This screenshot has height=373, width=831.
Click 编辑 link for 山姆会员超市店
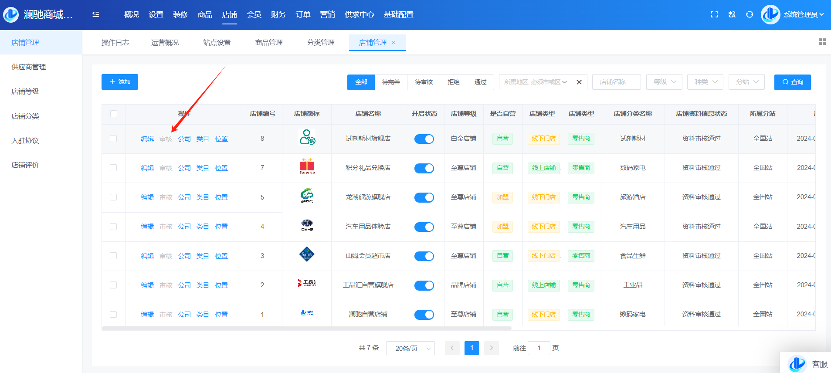pos(147,256)
